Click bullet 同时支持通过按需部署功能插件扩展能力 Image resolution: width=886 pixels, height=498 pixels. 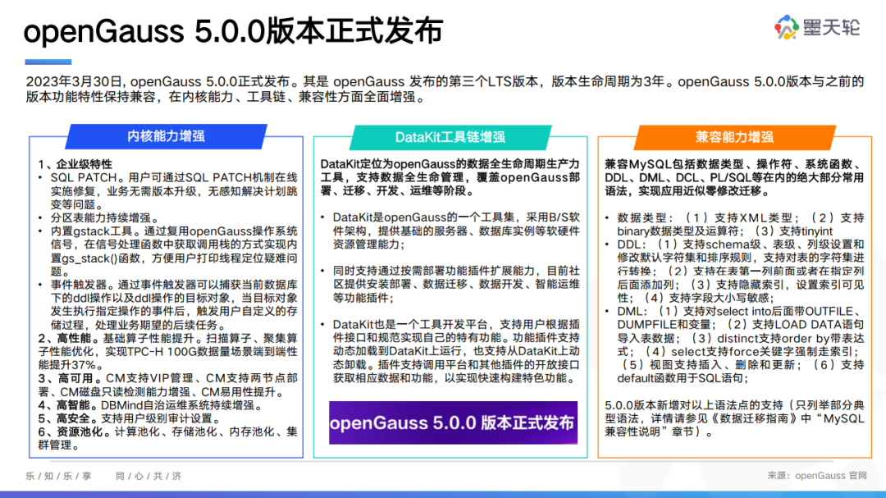point(455,285)
